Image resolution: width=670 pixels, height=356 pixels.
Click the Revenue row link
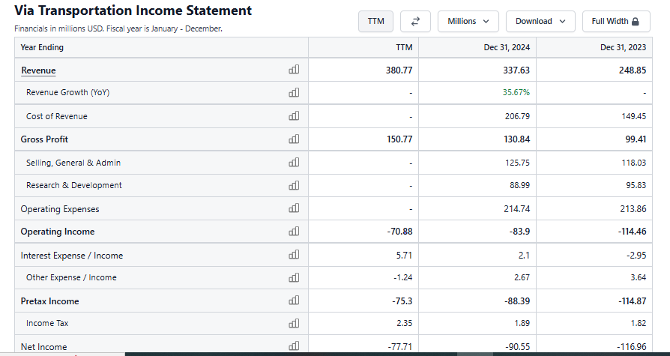coord(38,70)
